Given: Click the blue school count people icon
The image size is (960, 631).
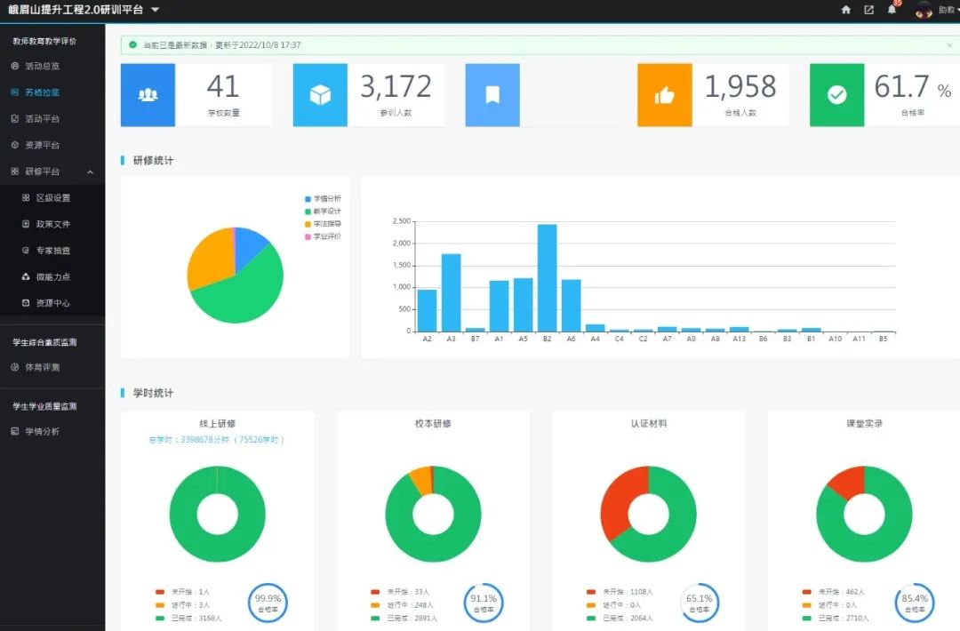Looking at the screenshot, I should 148,95.
